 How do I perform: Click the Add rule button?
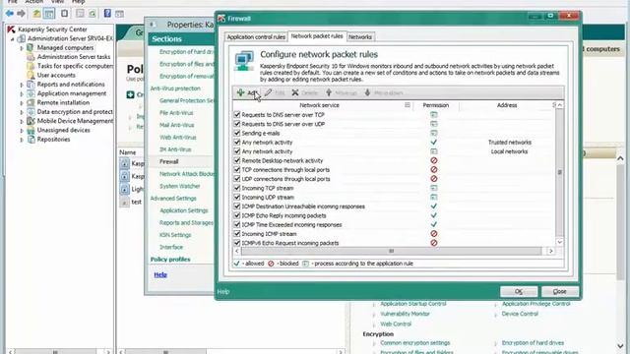coord(247,92)
